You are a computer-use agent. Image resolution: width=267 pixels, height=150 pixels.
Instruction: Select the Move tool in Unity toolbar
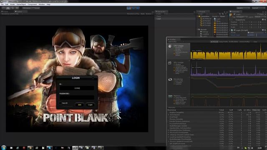8,8
